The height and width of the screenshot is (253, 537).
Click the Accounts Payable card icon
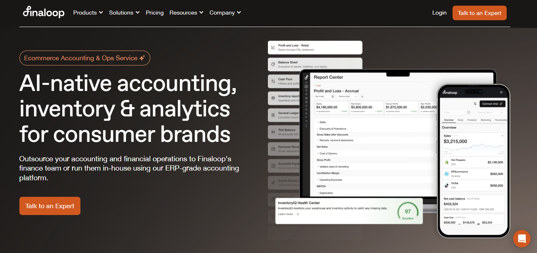point(273,166)
